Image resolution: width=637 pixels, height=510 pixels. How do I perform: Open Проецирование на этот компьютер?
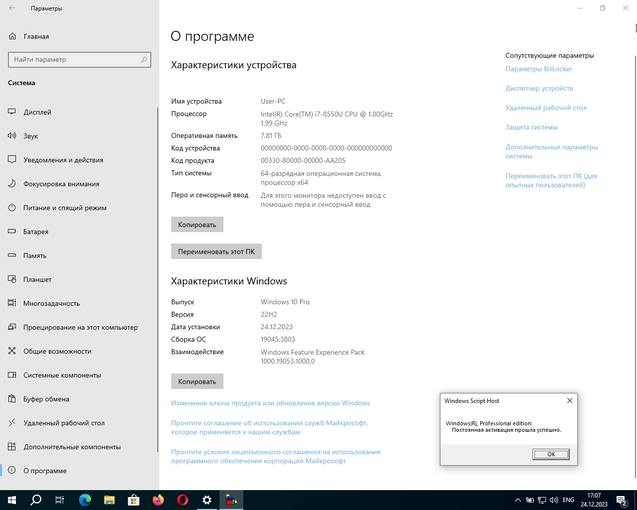80,327
